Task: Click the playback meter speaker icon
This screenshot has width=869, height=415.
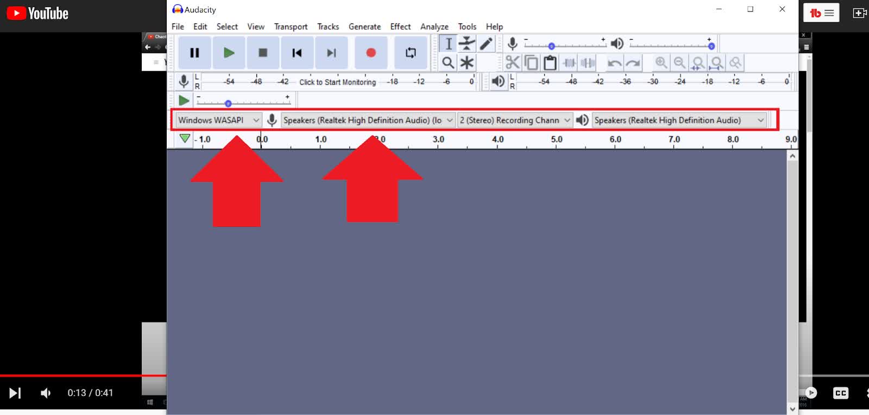Action: [498, 81]
